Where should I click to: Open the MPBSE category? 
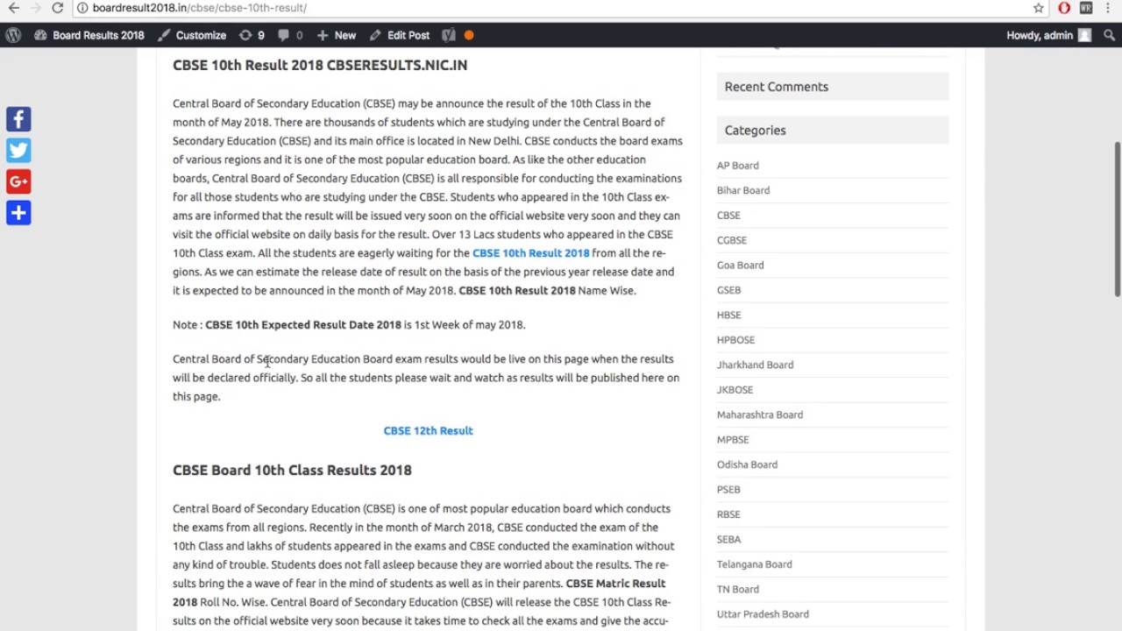(733, 440)
